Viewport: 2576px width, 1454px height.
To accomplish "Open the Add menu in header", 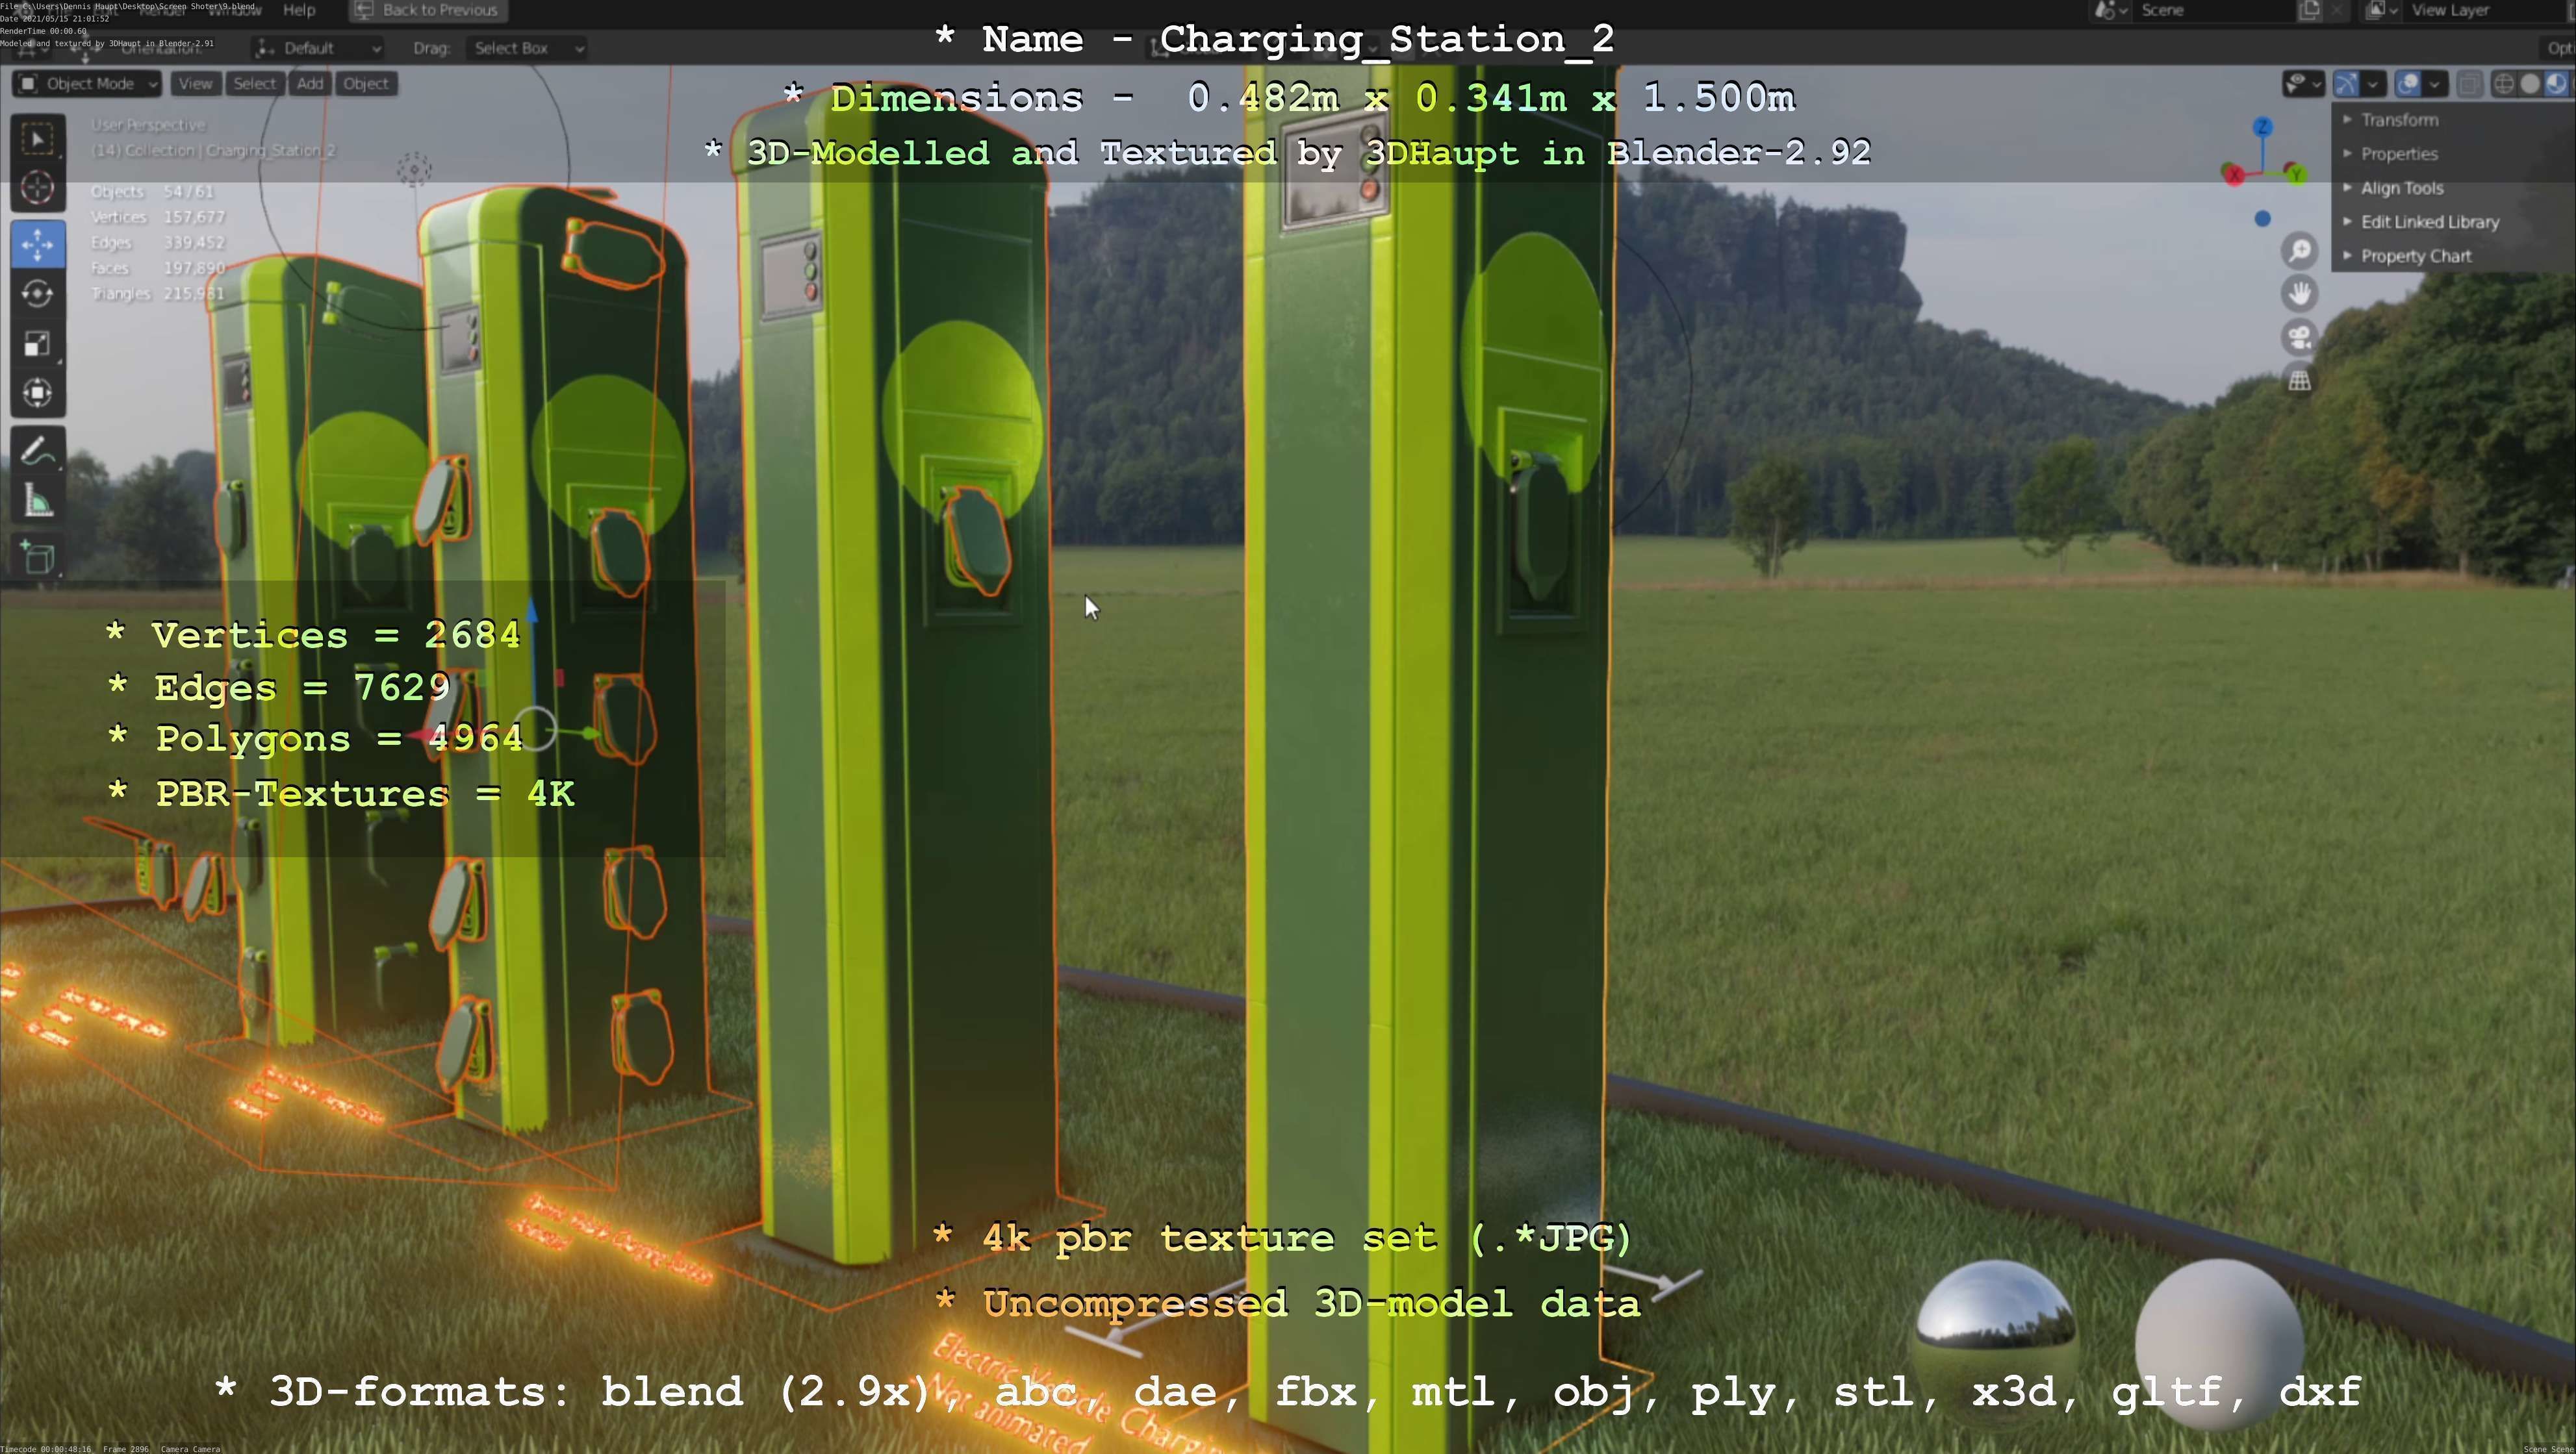I will [x=309, y=84].
